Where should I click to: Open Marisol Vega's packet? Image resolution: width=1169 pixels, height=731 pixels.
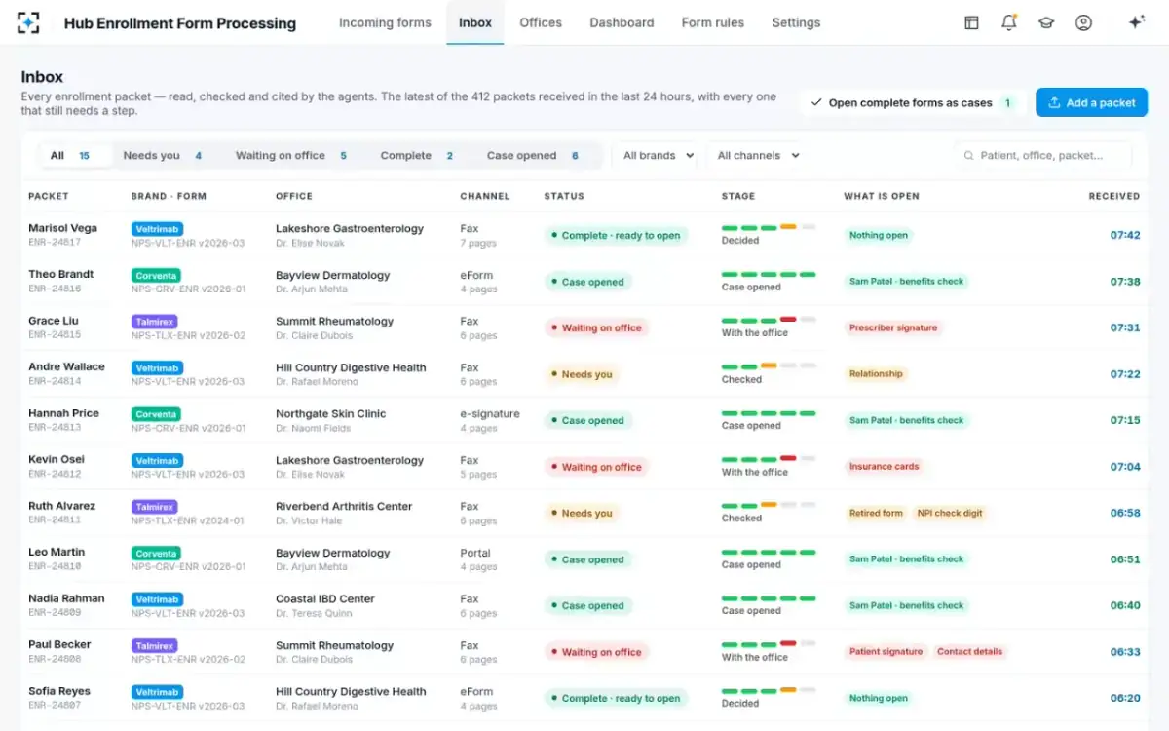tap(584, 235)
